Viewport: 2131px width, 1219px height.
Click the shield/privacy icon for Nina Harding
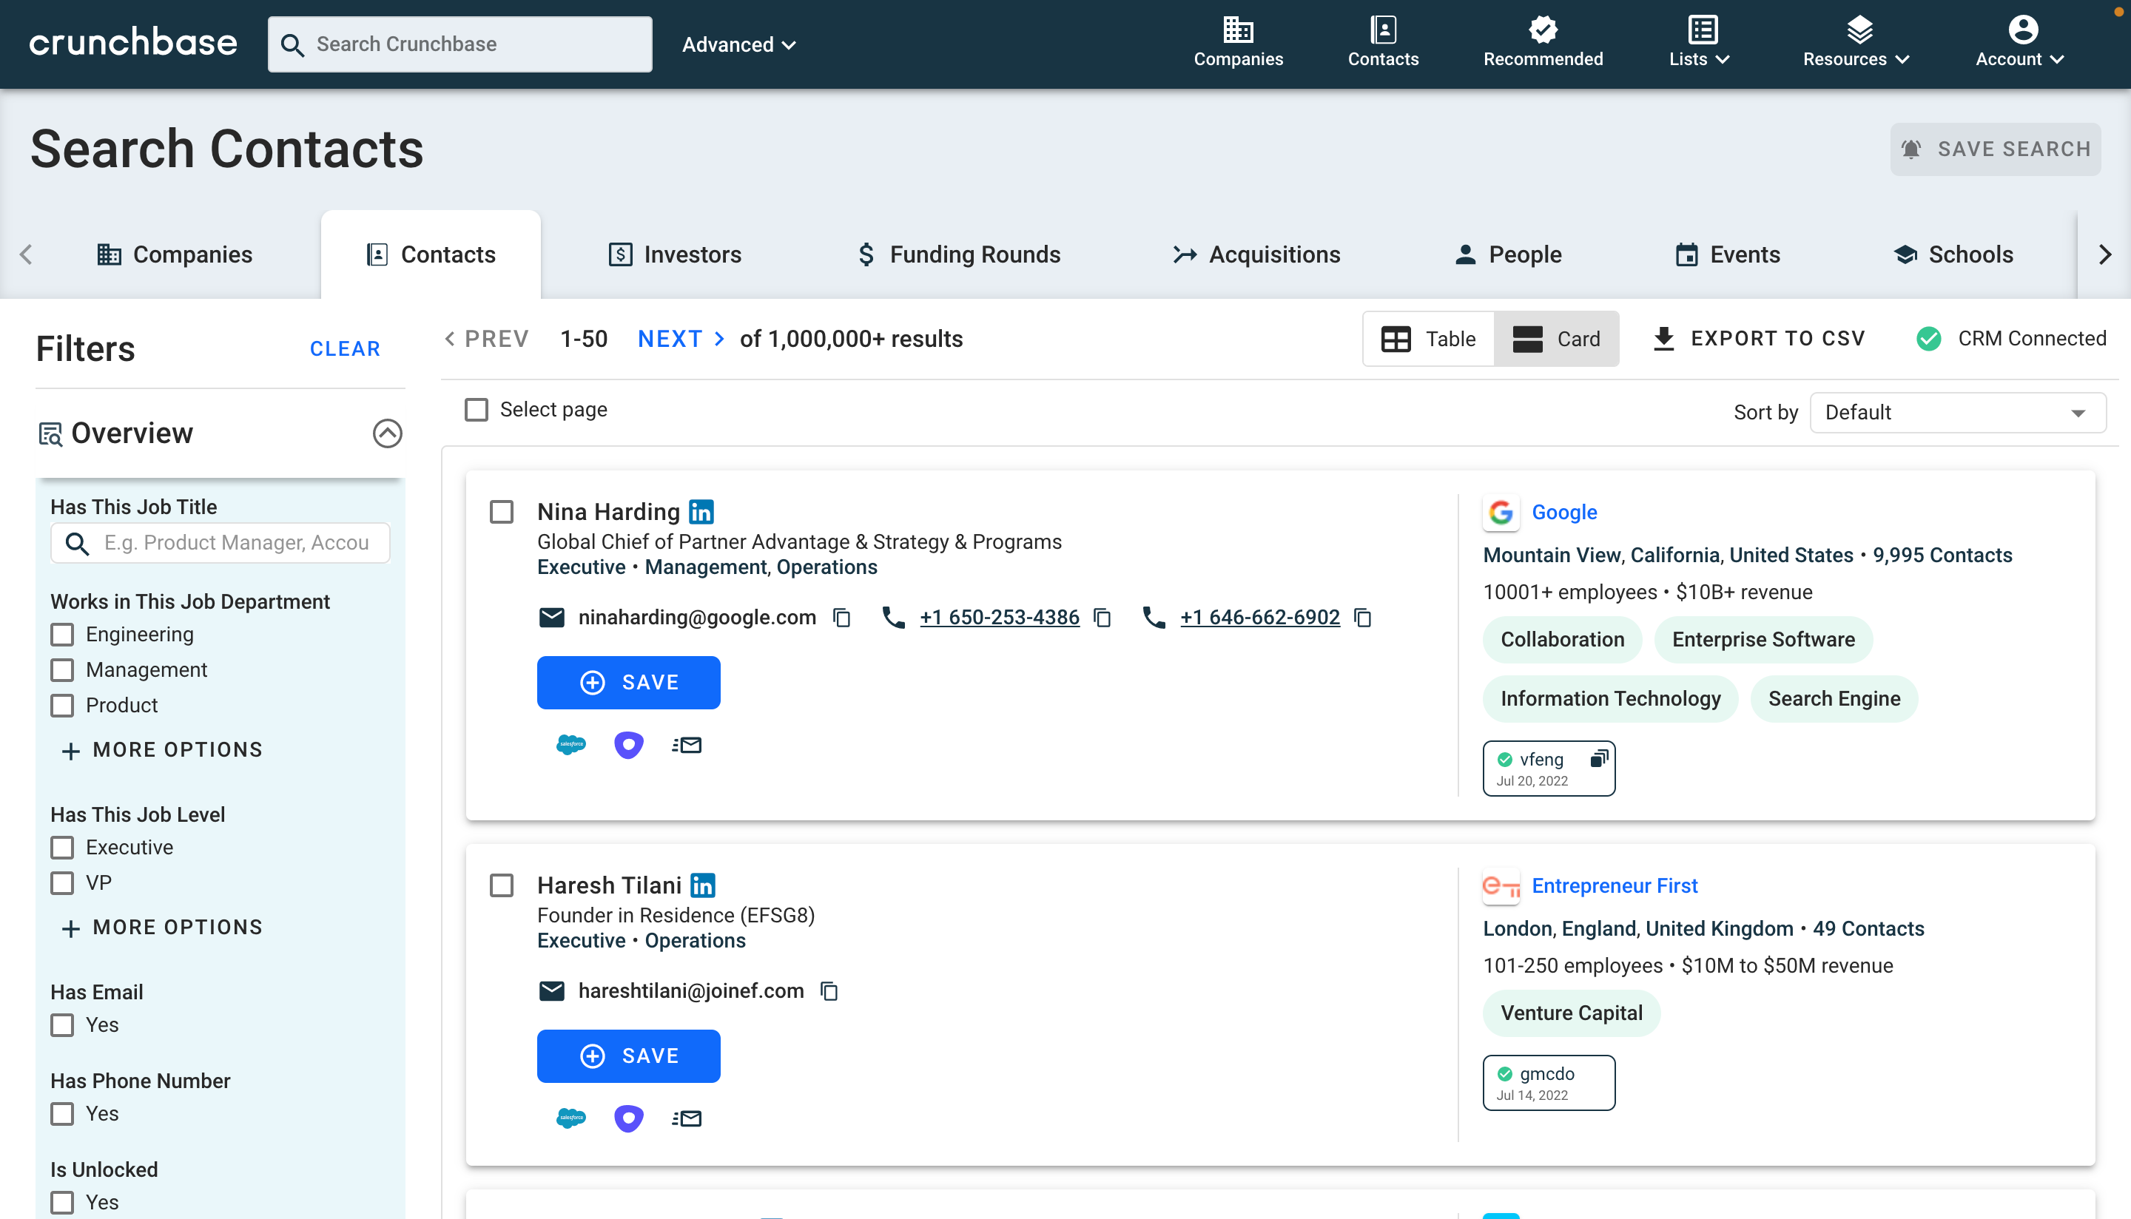[x=627, y=745]
